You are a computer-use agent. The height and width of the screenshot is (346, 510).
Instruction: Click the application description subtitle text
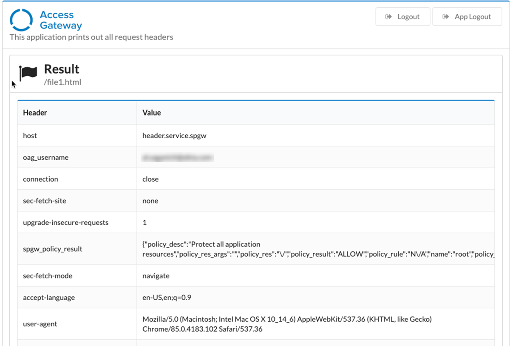tap(91, 37)
